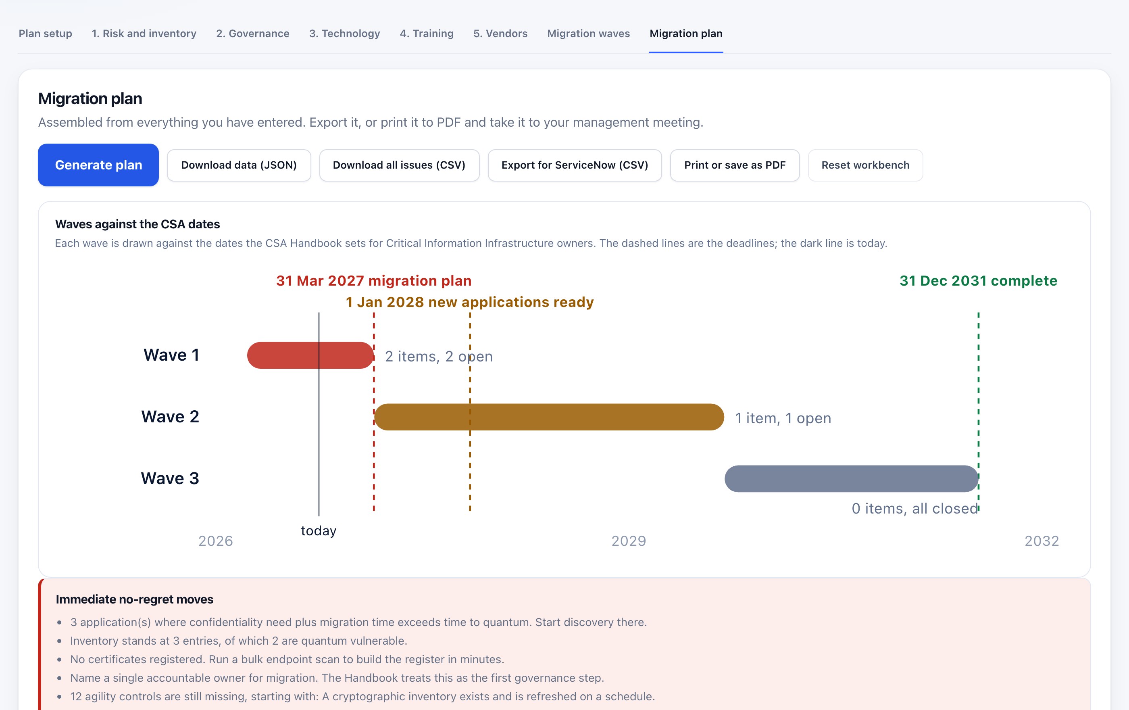The image size is (1129, 710).
Task: Select the 4. Training tab
Action: 427,33
